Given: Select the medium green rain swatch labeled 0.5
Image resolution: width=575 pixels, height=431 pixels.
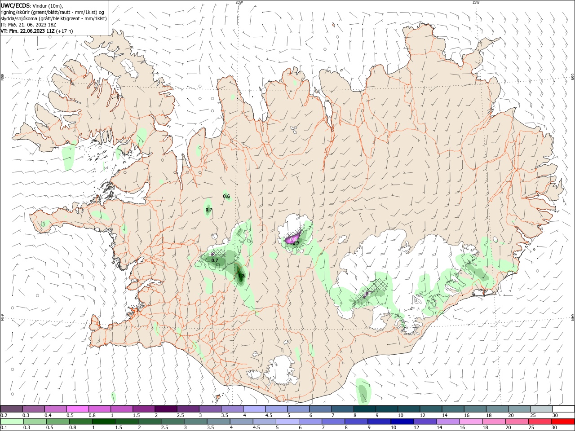Looking at the screenshot, I should pos(57,422).
